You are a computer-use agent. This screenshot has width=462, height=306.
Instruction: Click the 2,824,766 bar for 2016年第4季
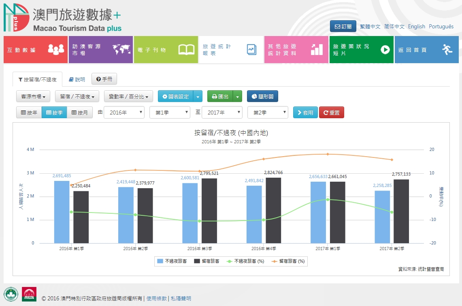pyautogui.click(x=273, y=210)
